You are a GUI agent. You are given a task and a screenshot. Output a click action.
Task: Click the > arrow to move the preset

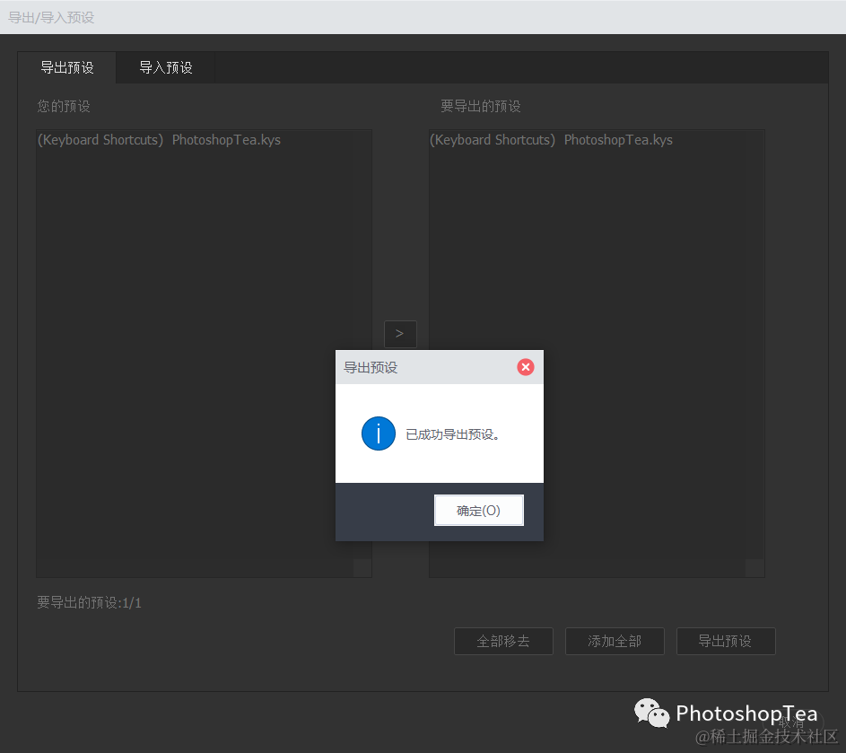[x=400, y=334]
